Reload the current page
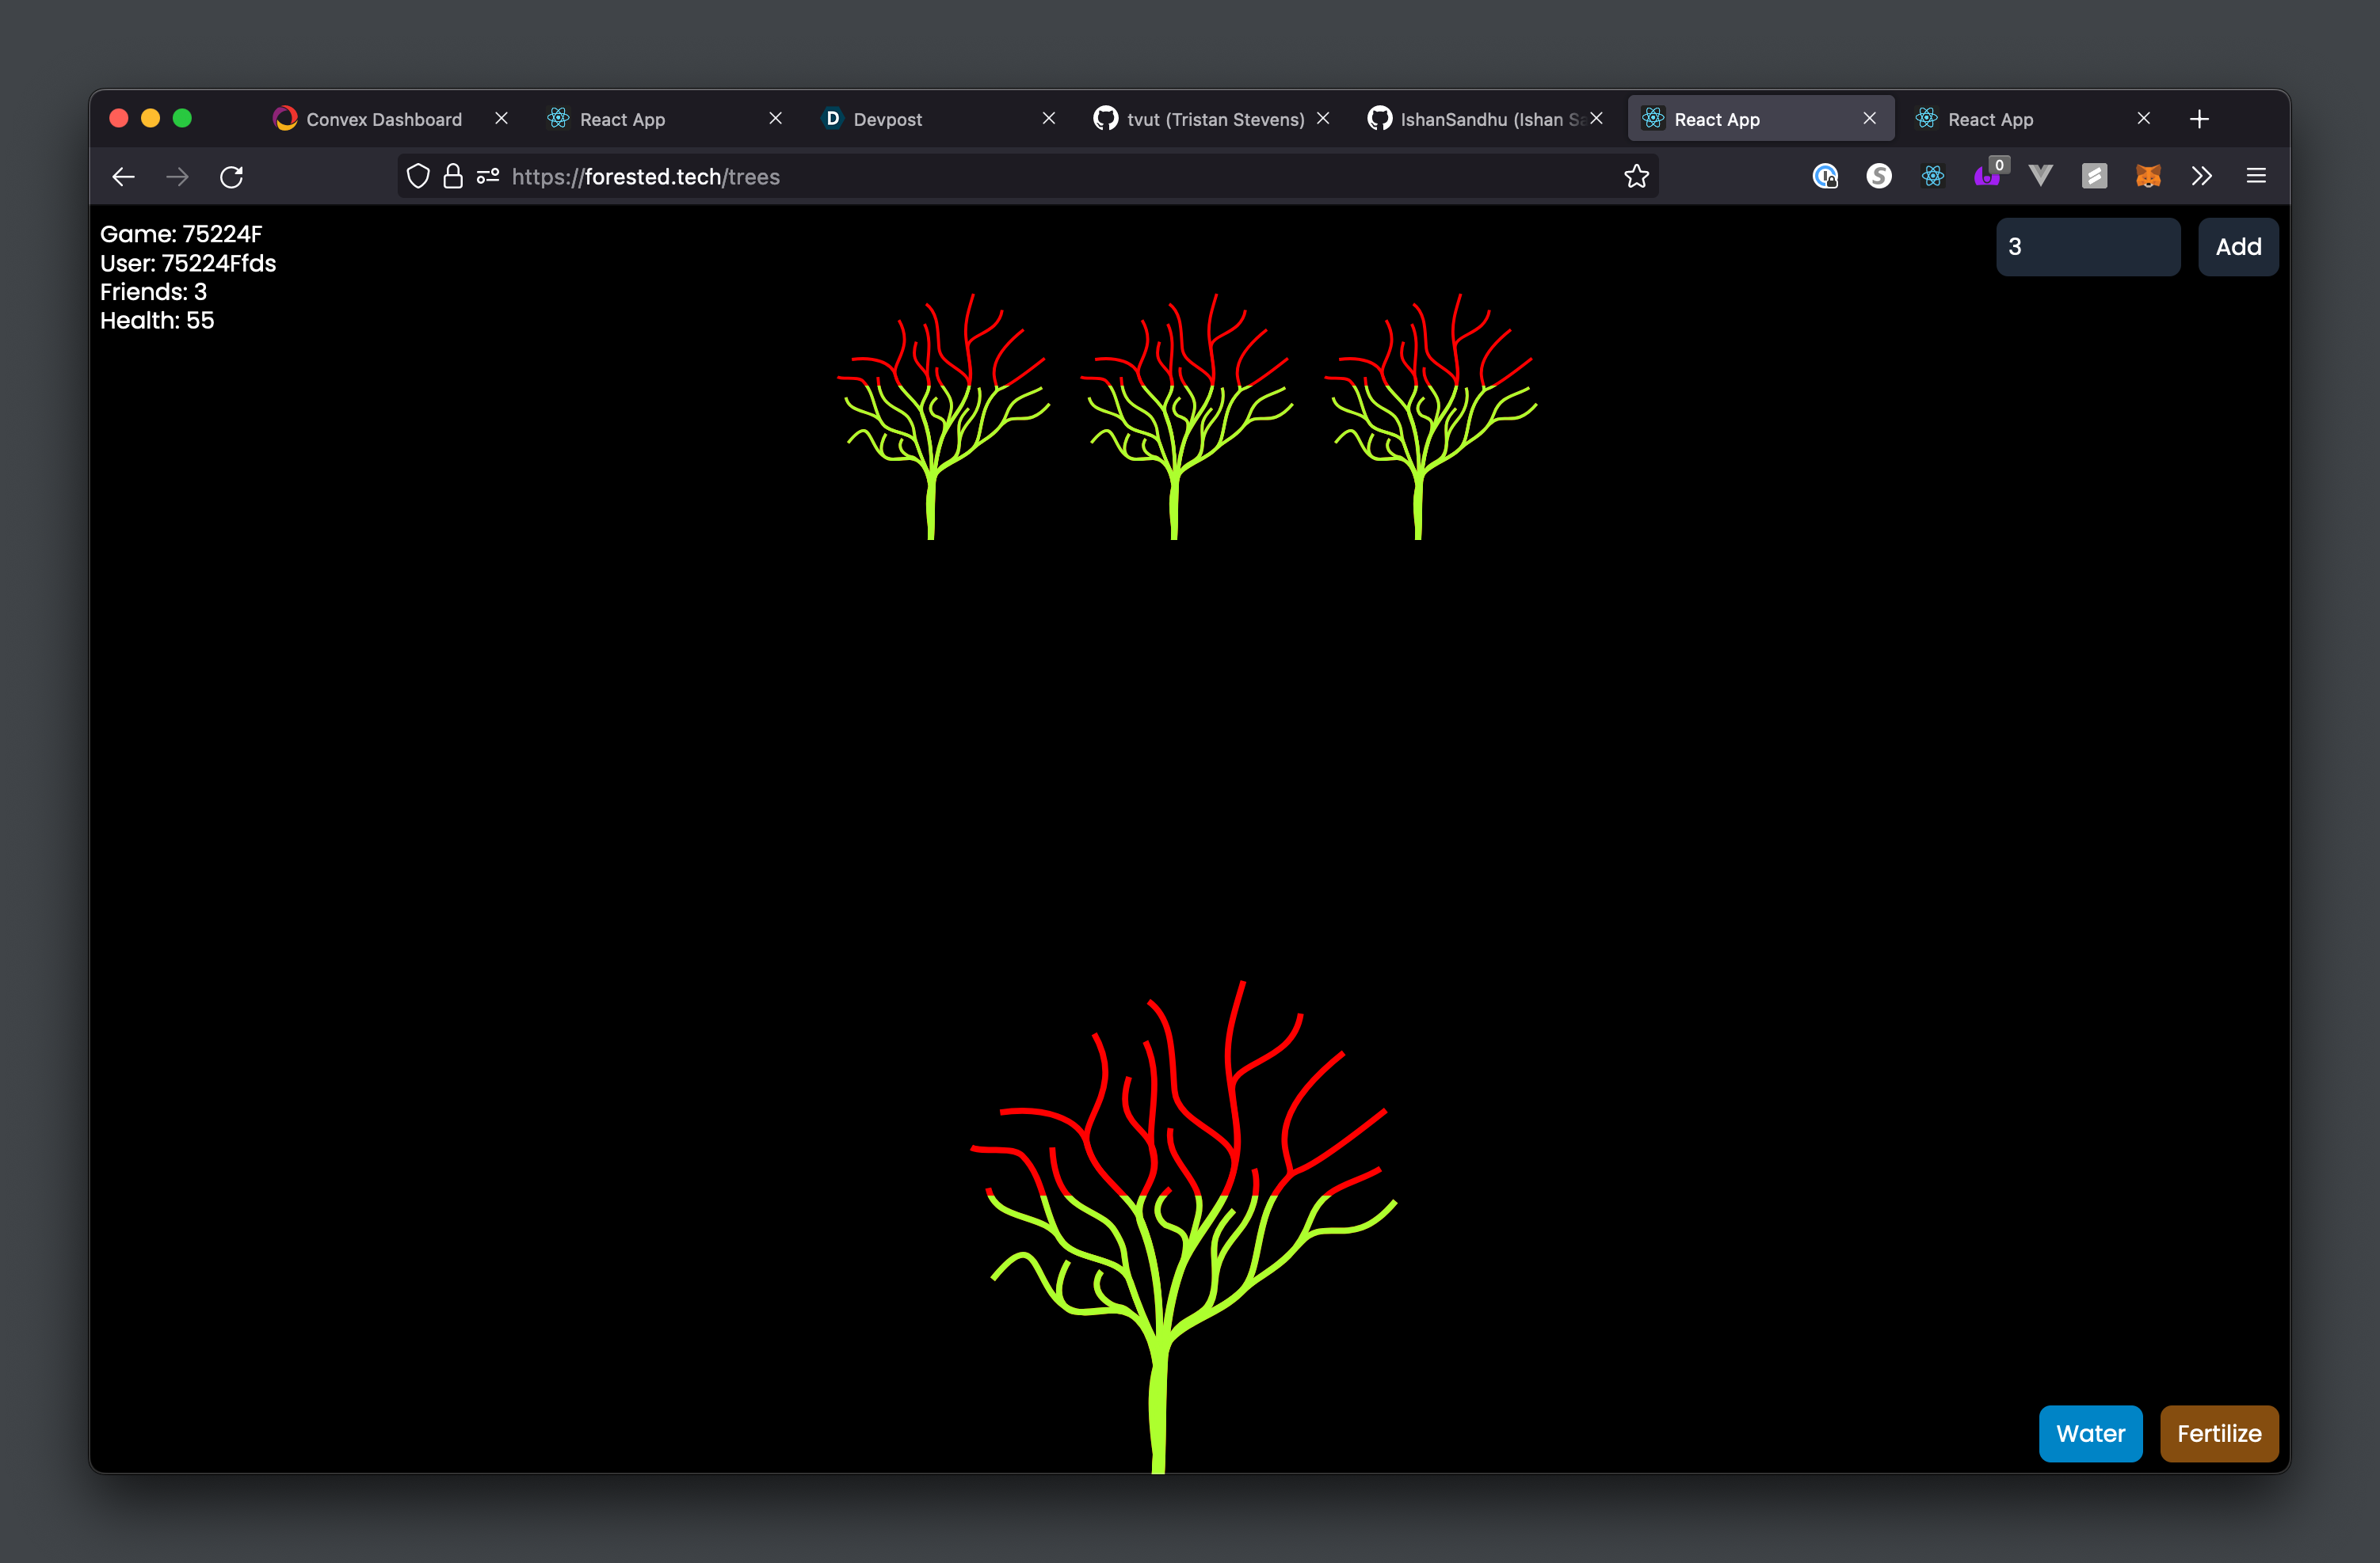Viewport: 2380px width, 1563px height. coord(232,177)
